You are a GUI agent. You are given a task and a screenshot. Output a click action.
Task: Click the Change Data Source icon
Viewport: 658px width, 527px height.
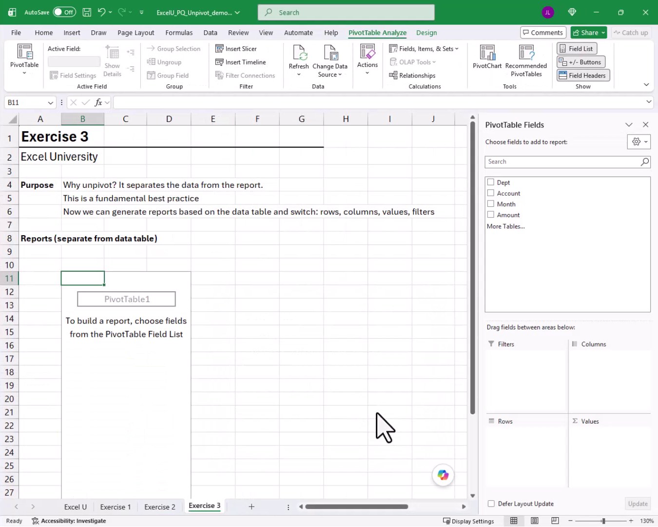330,52
